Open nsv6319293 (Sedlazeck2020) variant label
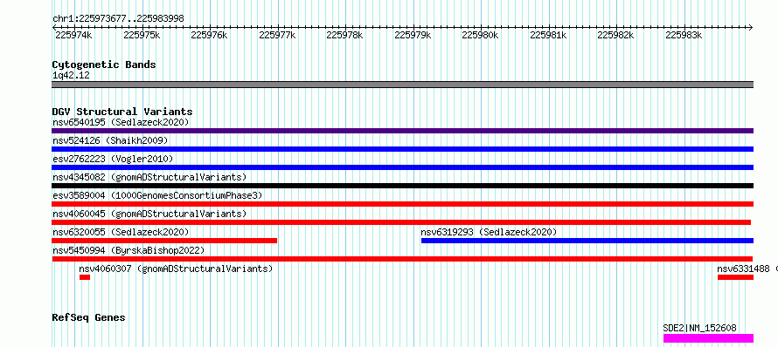Viewport: 778px width, 347px height. (x=489, y=232)
